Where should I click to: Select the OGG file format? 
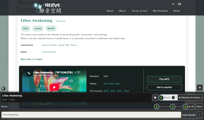click(113, 91)
